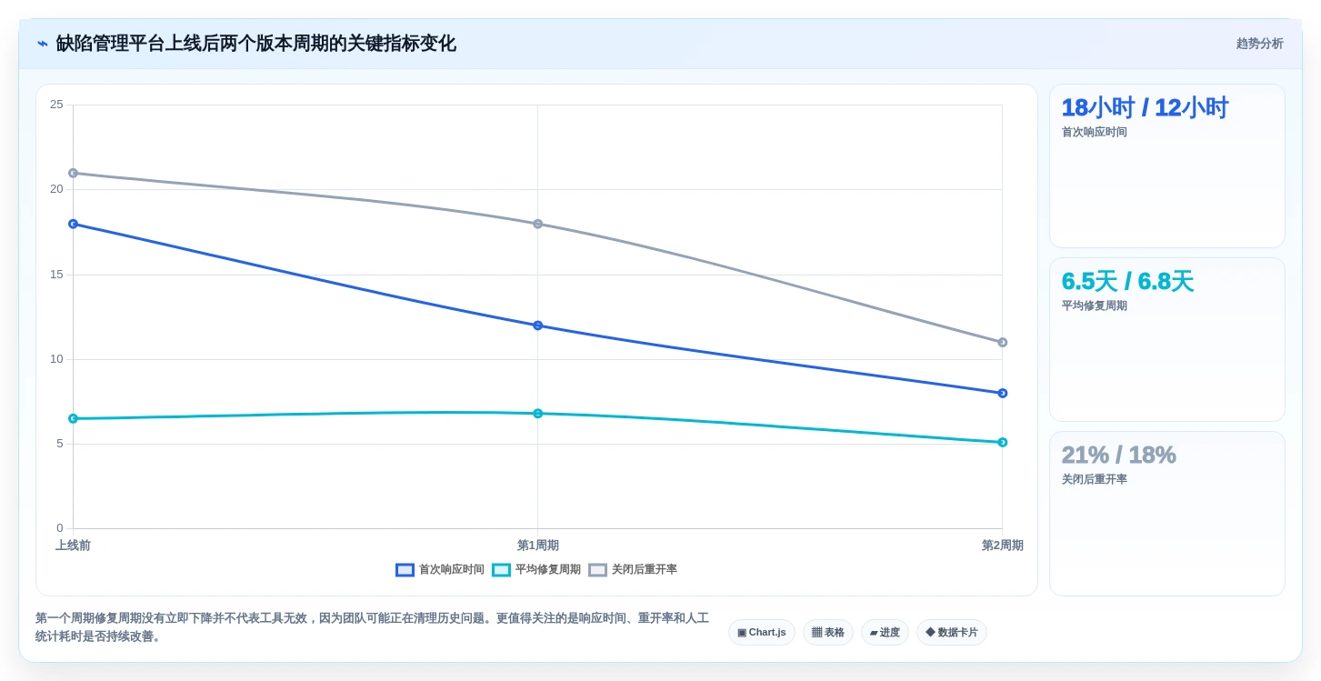
Task: Click the 首次响应时间 point at 第2周期
Action: (1002, 394)
